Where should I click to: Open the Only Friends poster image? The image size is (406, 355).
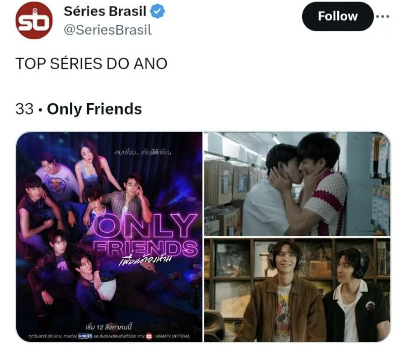point(109,237)
